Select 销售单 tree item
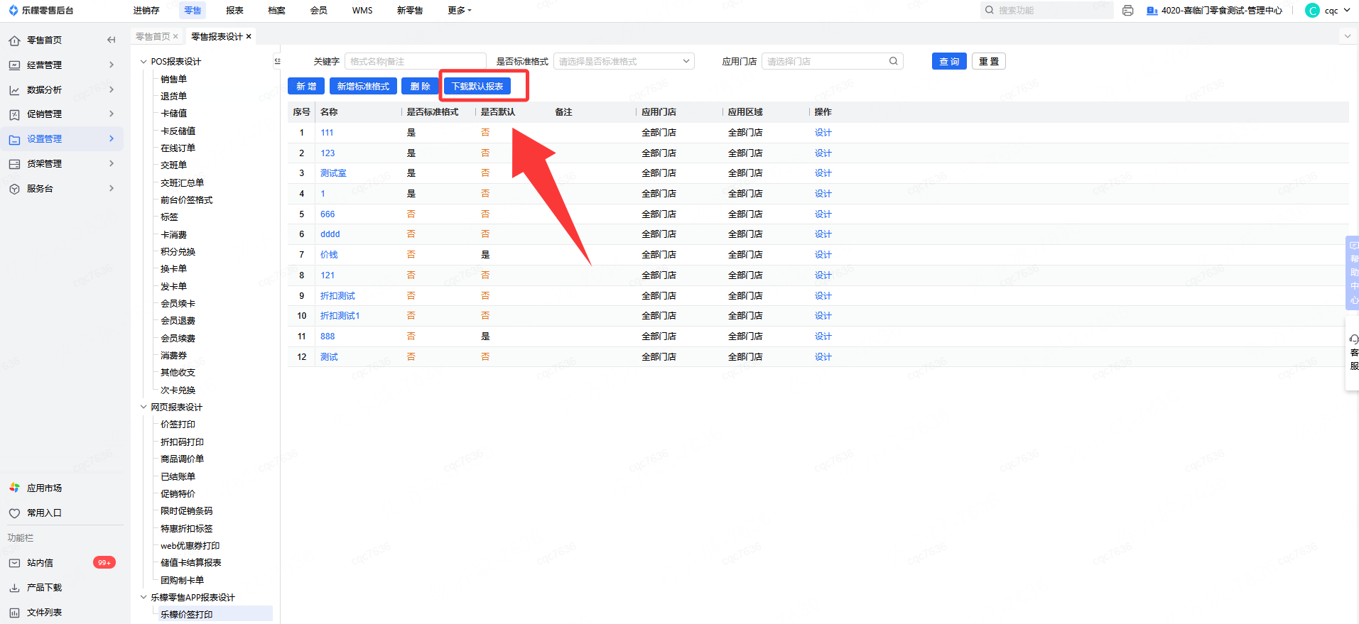1359x624 pixels. point(174,80)
